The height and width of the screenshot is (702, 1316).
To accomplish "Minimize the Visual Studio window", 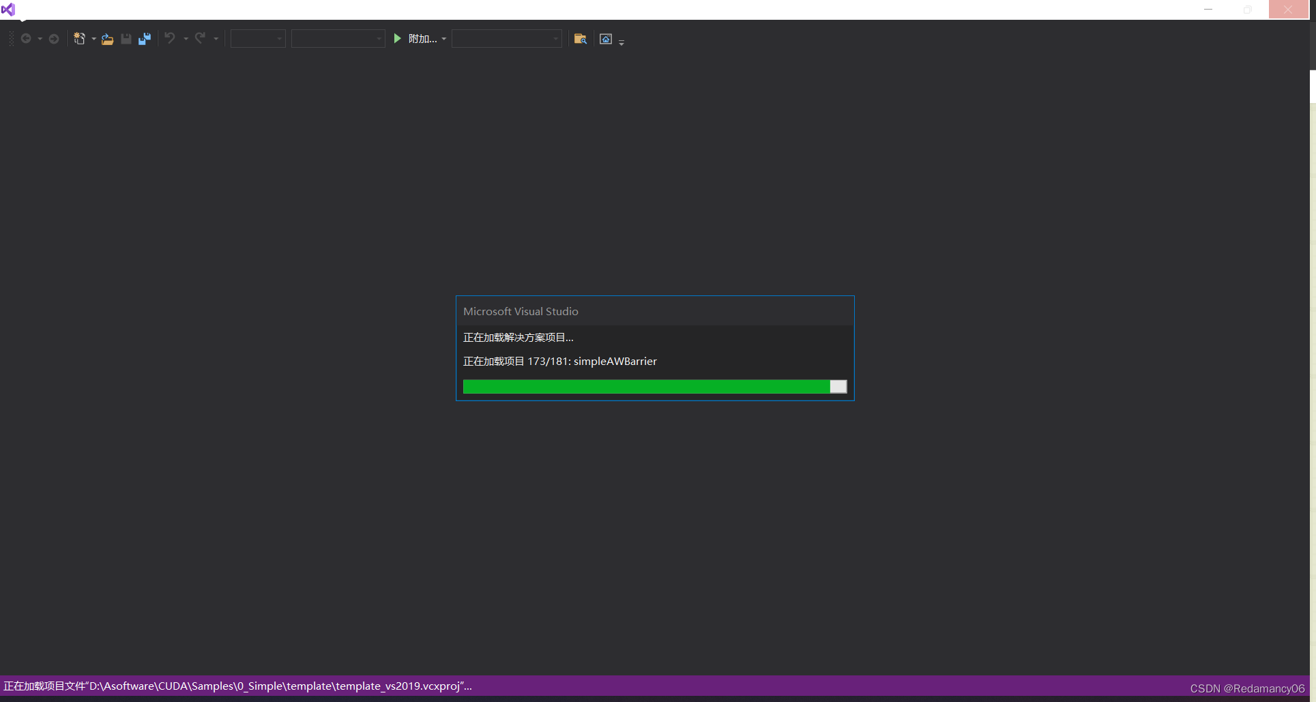I will (1208, 10).
